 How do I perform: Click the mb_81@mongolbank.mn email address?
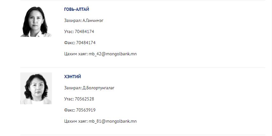click(113, 121)
